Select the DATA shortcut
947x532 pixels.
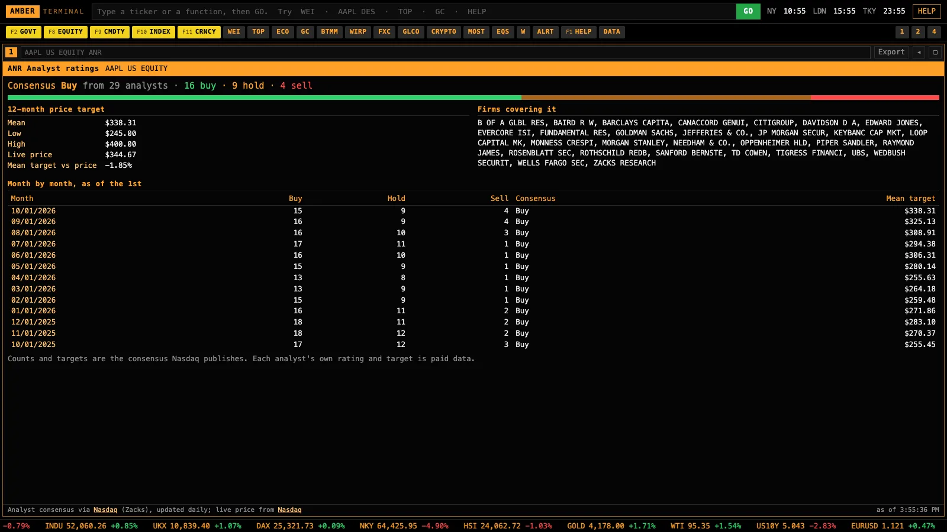tap(612, 32)
